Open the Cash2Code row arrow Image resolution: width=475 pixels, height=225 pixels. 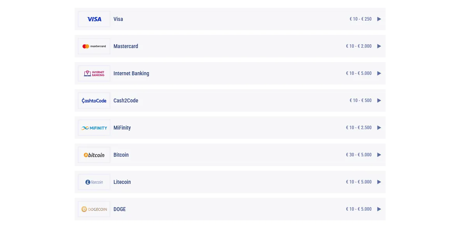[x=379, y=100]
